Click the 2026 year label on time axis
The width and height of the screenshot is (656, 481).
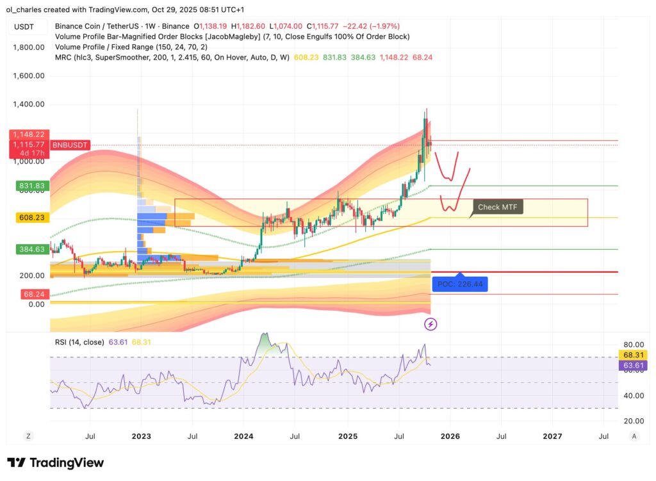point(450,436)
